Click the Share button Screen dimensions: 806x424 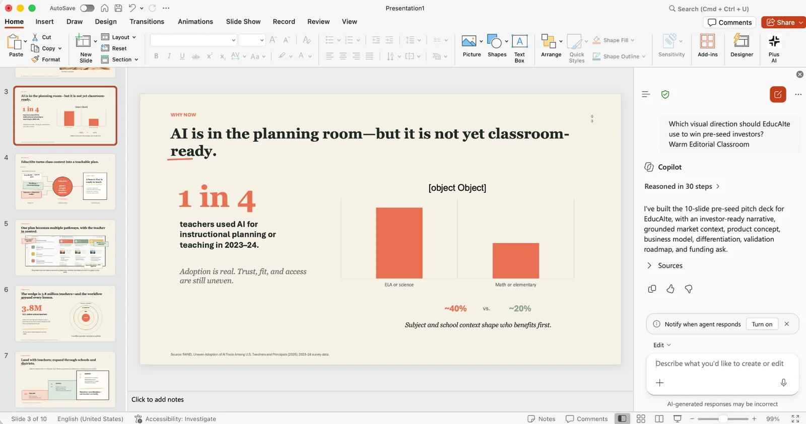pos(781,22)
